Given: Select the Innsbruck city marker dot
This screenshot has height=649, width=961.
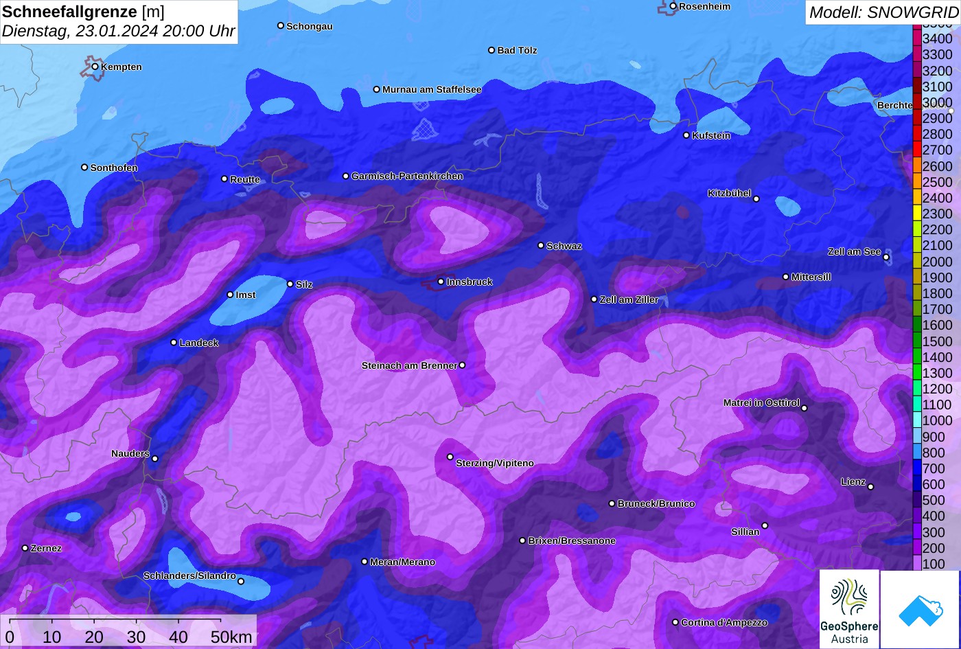Looking at the screenshot, I should click(x=441, y=282).
